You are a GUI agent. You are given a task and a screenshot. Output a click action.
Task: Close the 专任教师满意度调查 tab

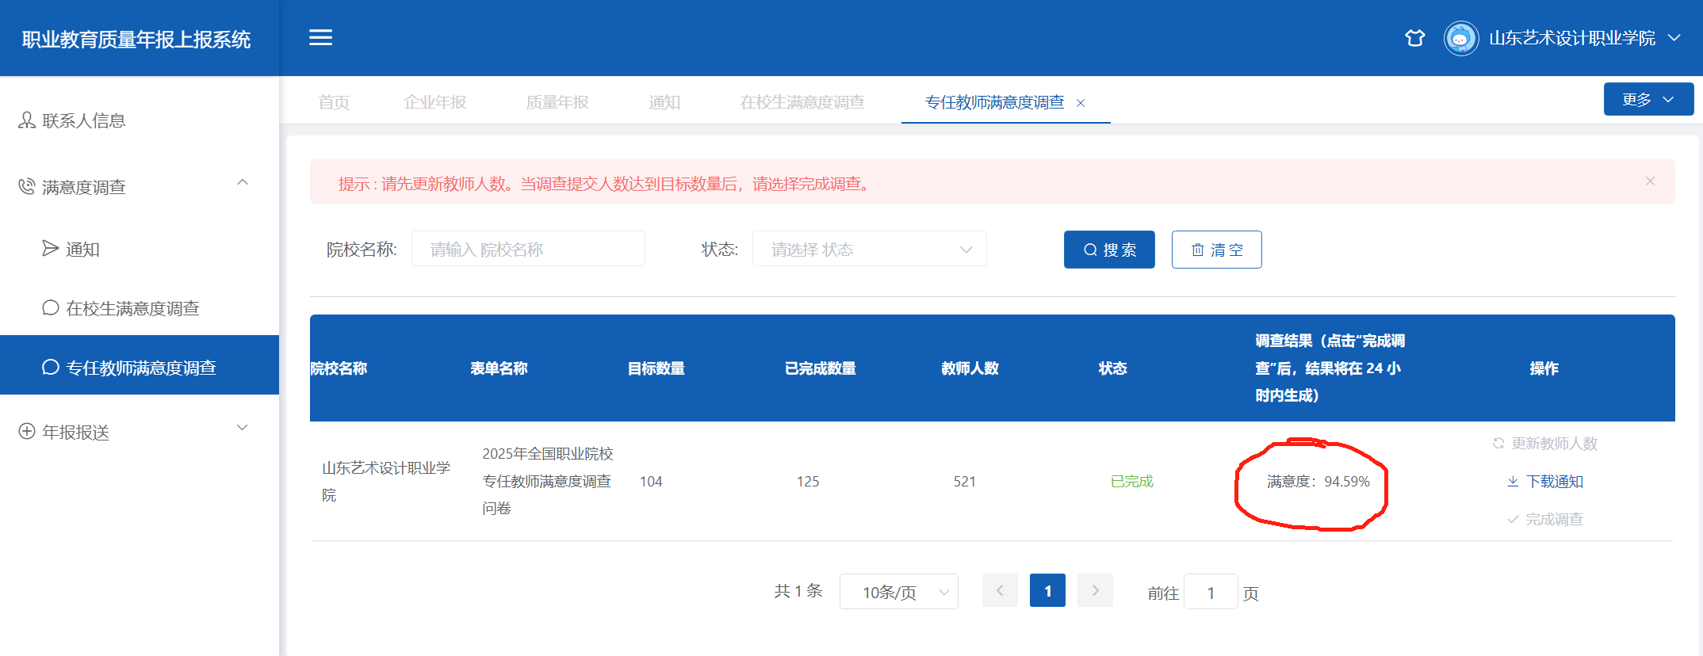[1081, 103]
